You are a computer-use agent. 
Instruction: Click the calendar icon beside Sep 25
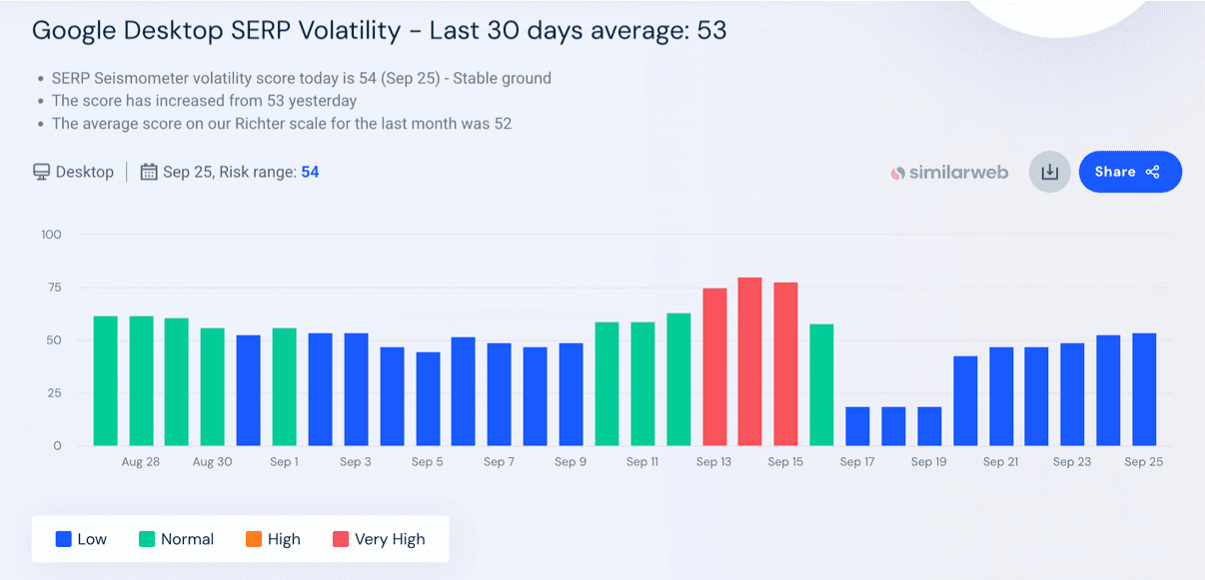click(149, 172)
